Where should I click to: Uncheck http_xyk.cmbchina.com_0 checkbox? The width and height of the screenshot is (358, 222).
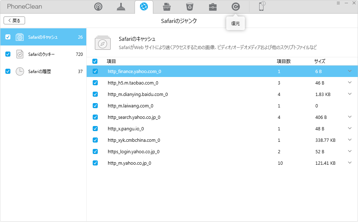(95, 140)
